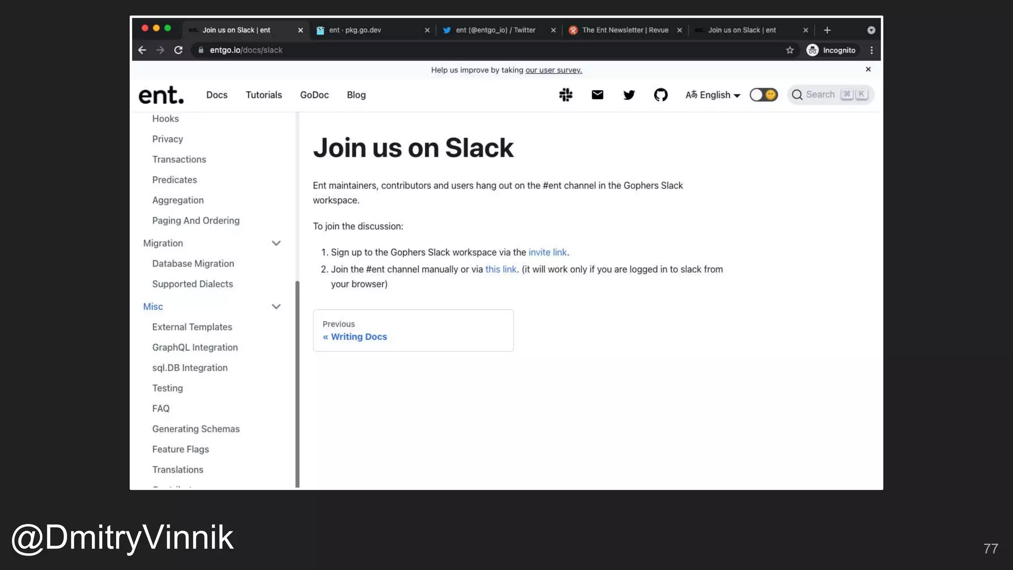This screenshot has height=570, width=1013.
Task: Click the sidebar scrollbar thumb
Action: pyautogui.click(x=297, y=383)
